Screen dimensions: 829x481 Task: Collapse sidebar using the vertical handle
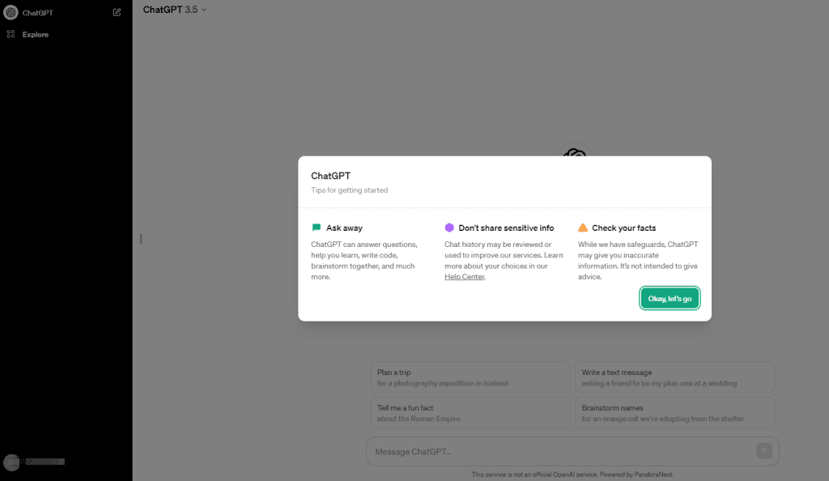(141, 239)
